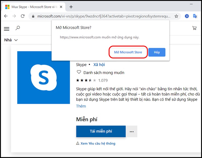Open the site search magnifier icon
Screen dimensions: 202x158
pos(18,28)
